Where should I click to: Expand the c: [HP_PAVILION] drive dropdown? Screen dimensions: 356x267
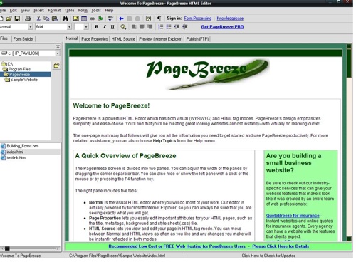tap(58, 53)
